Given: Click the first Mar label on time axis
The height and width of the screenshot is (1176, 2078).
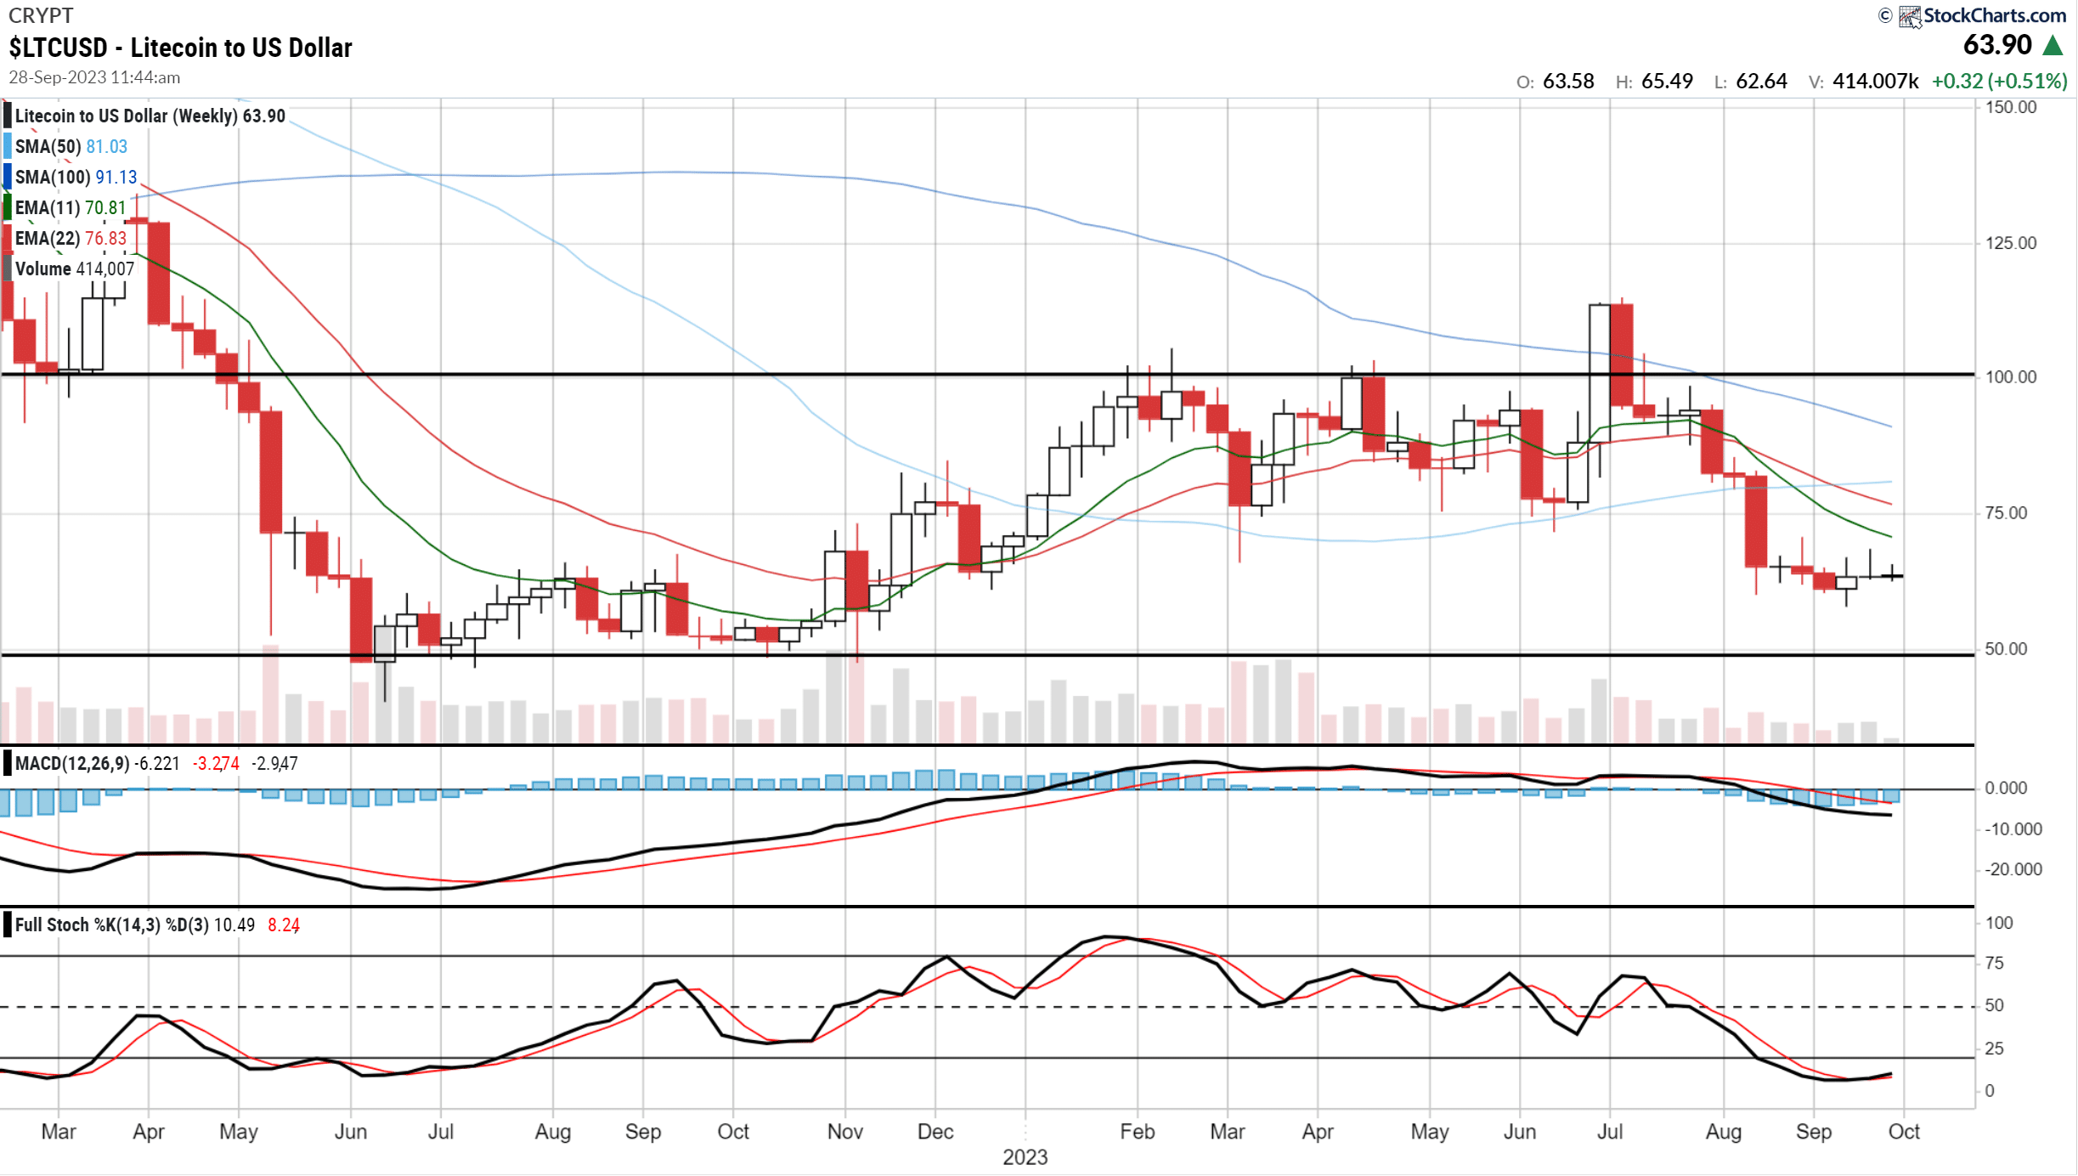Looking at the screenshot, I should click(x=59, y=1132).
